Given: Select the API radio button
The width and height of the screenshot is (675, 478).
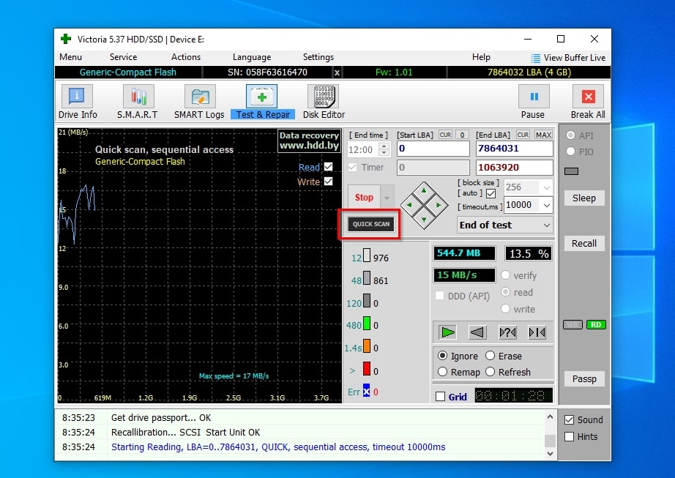Looking at the screenshot, I should (571, 135).
